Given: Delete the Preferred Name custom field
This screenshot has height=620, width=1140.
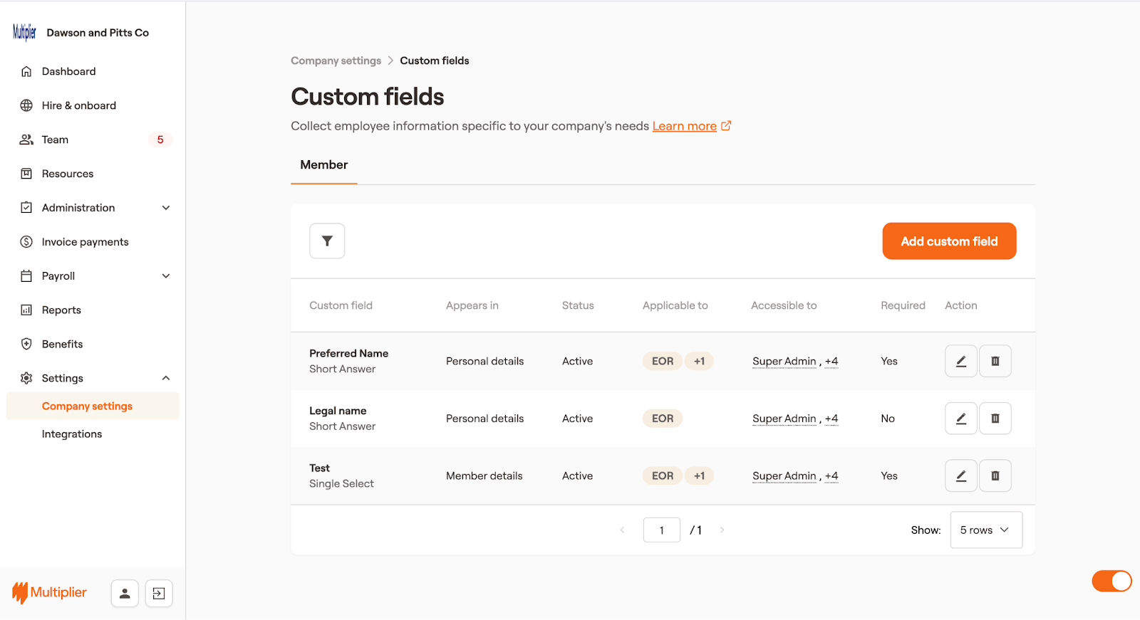Looking at the screenshot, I should click(995, 361).
